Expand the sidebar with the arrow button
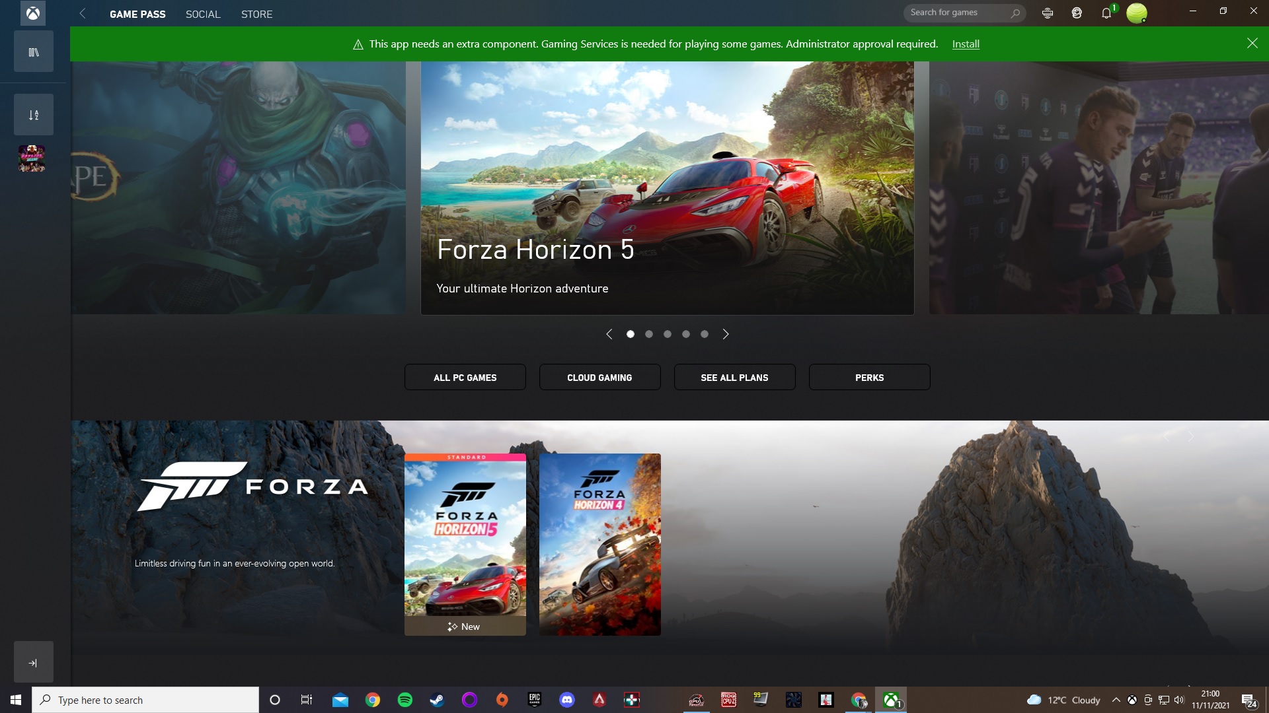1269x713 pixels. [34, 662]
